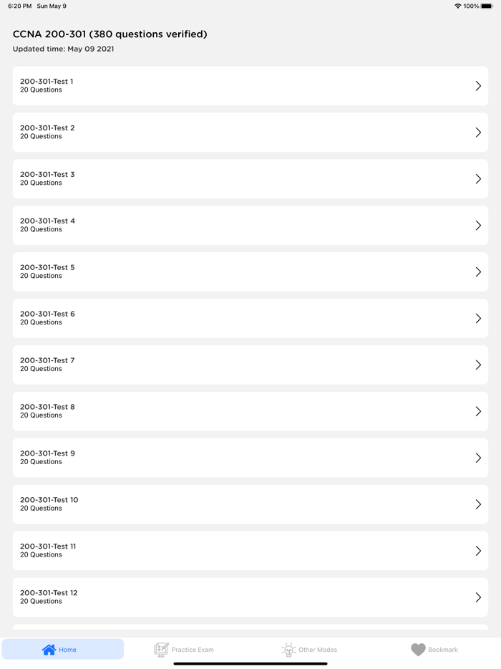
Task: Tap the chevron for 200-301-Test 9
Action: [x=478, y=458]
